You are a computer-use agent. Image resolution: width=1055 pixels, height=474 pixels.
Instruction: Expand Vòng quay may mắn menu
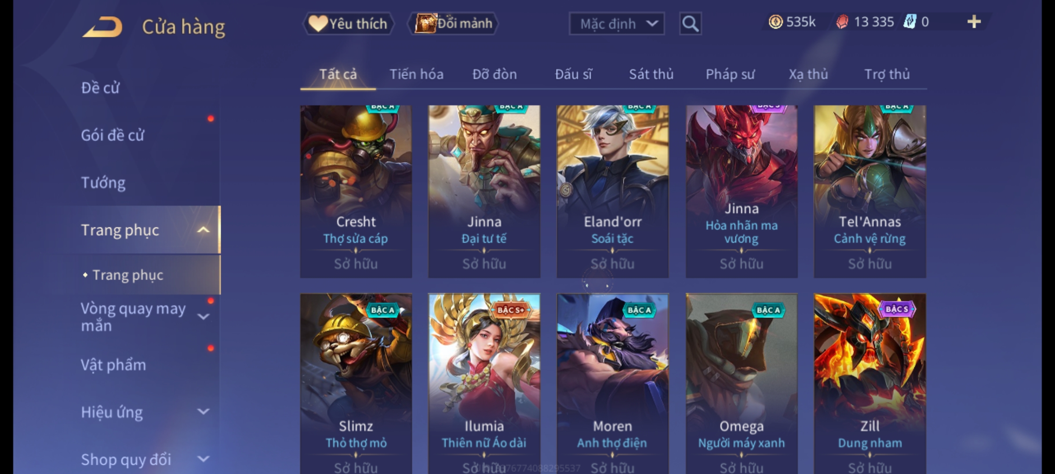tap(203, 316)
